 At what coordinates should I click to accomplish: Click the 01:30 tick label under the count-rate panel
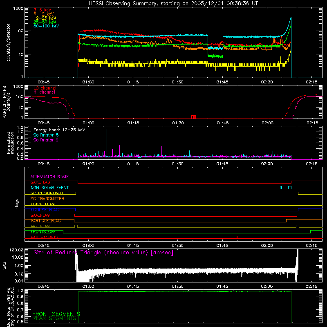tap(178, 82)
